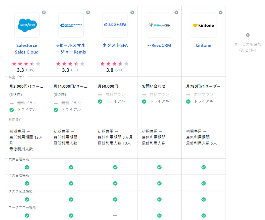This screenshot has width=265, height=220.
Task: Expand Salesforce's other 3 pricing plans
Action: tap(16, 95)
